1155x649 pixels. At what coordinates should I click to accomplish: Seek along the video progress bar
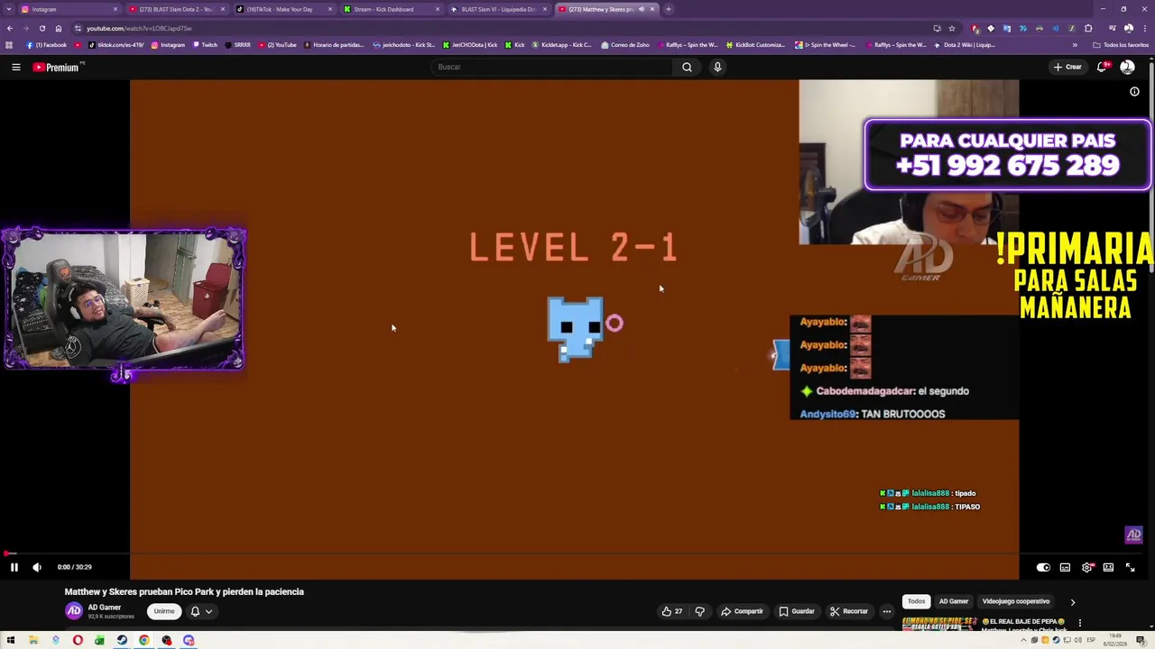[x=574, y=553]
